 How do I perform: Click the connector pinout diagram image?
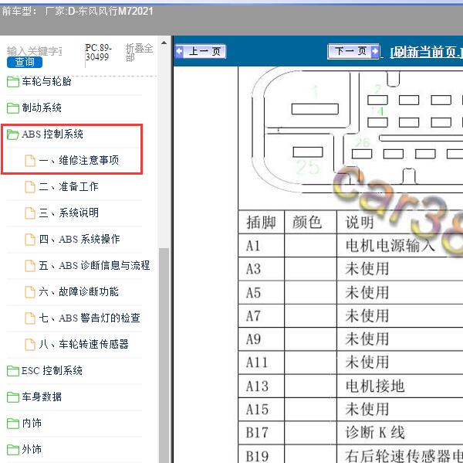pyautogui.click(x=356, y=130)
